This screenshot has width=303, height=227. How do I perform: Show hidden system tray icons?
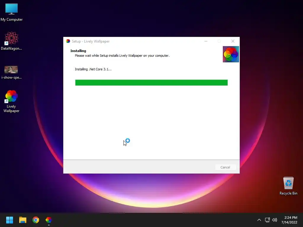[x=259, y=220]
